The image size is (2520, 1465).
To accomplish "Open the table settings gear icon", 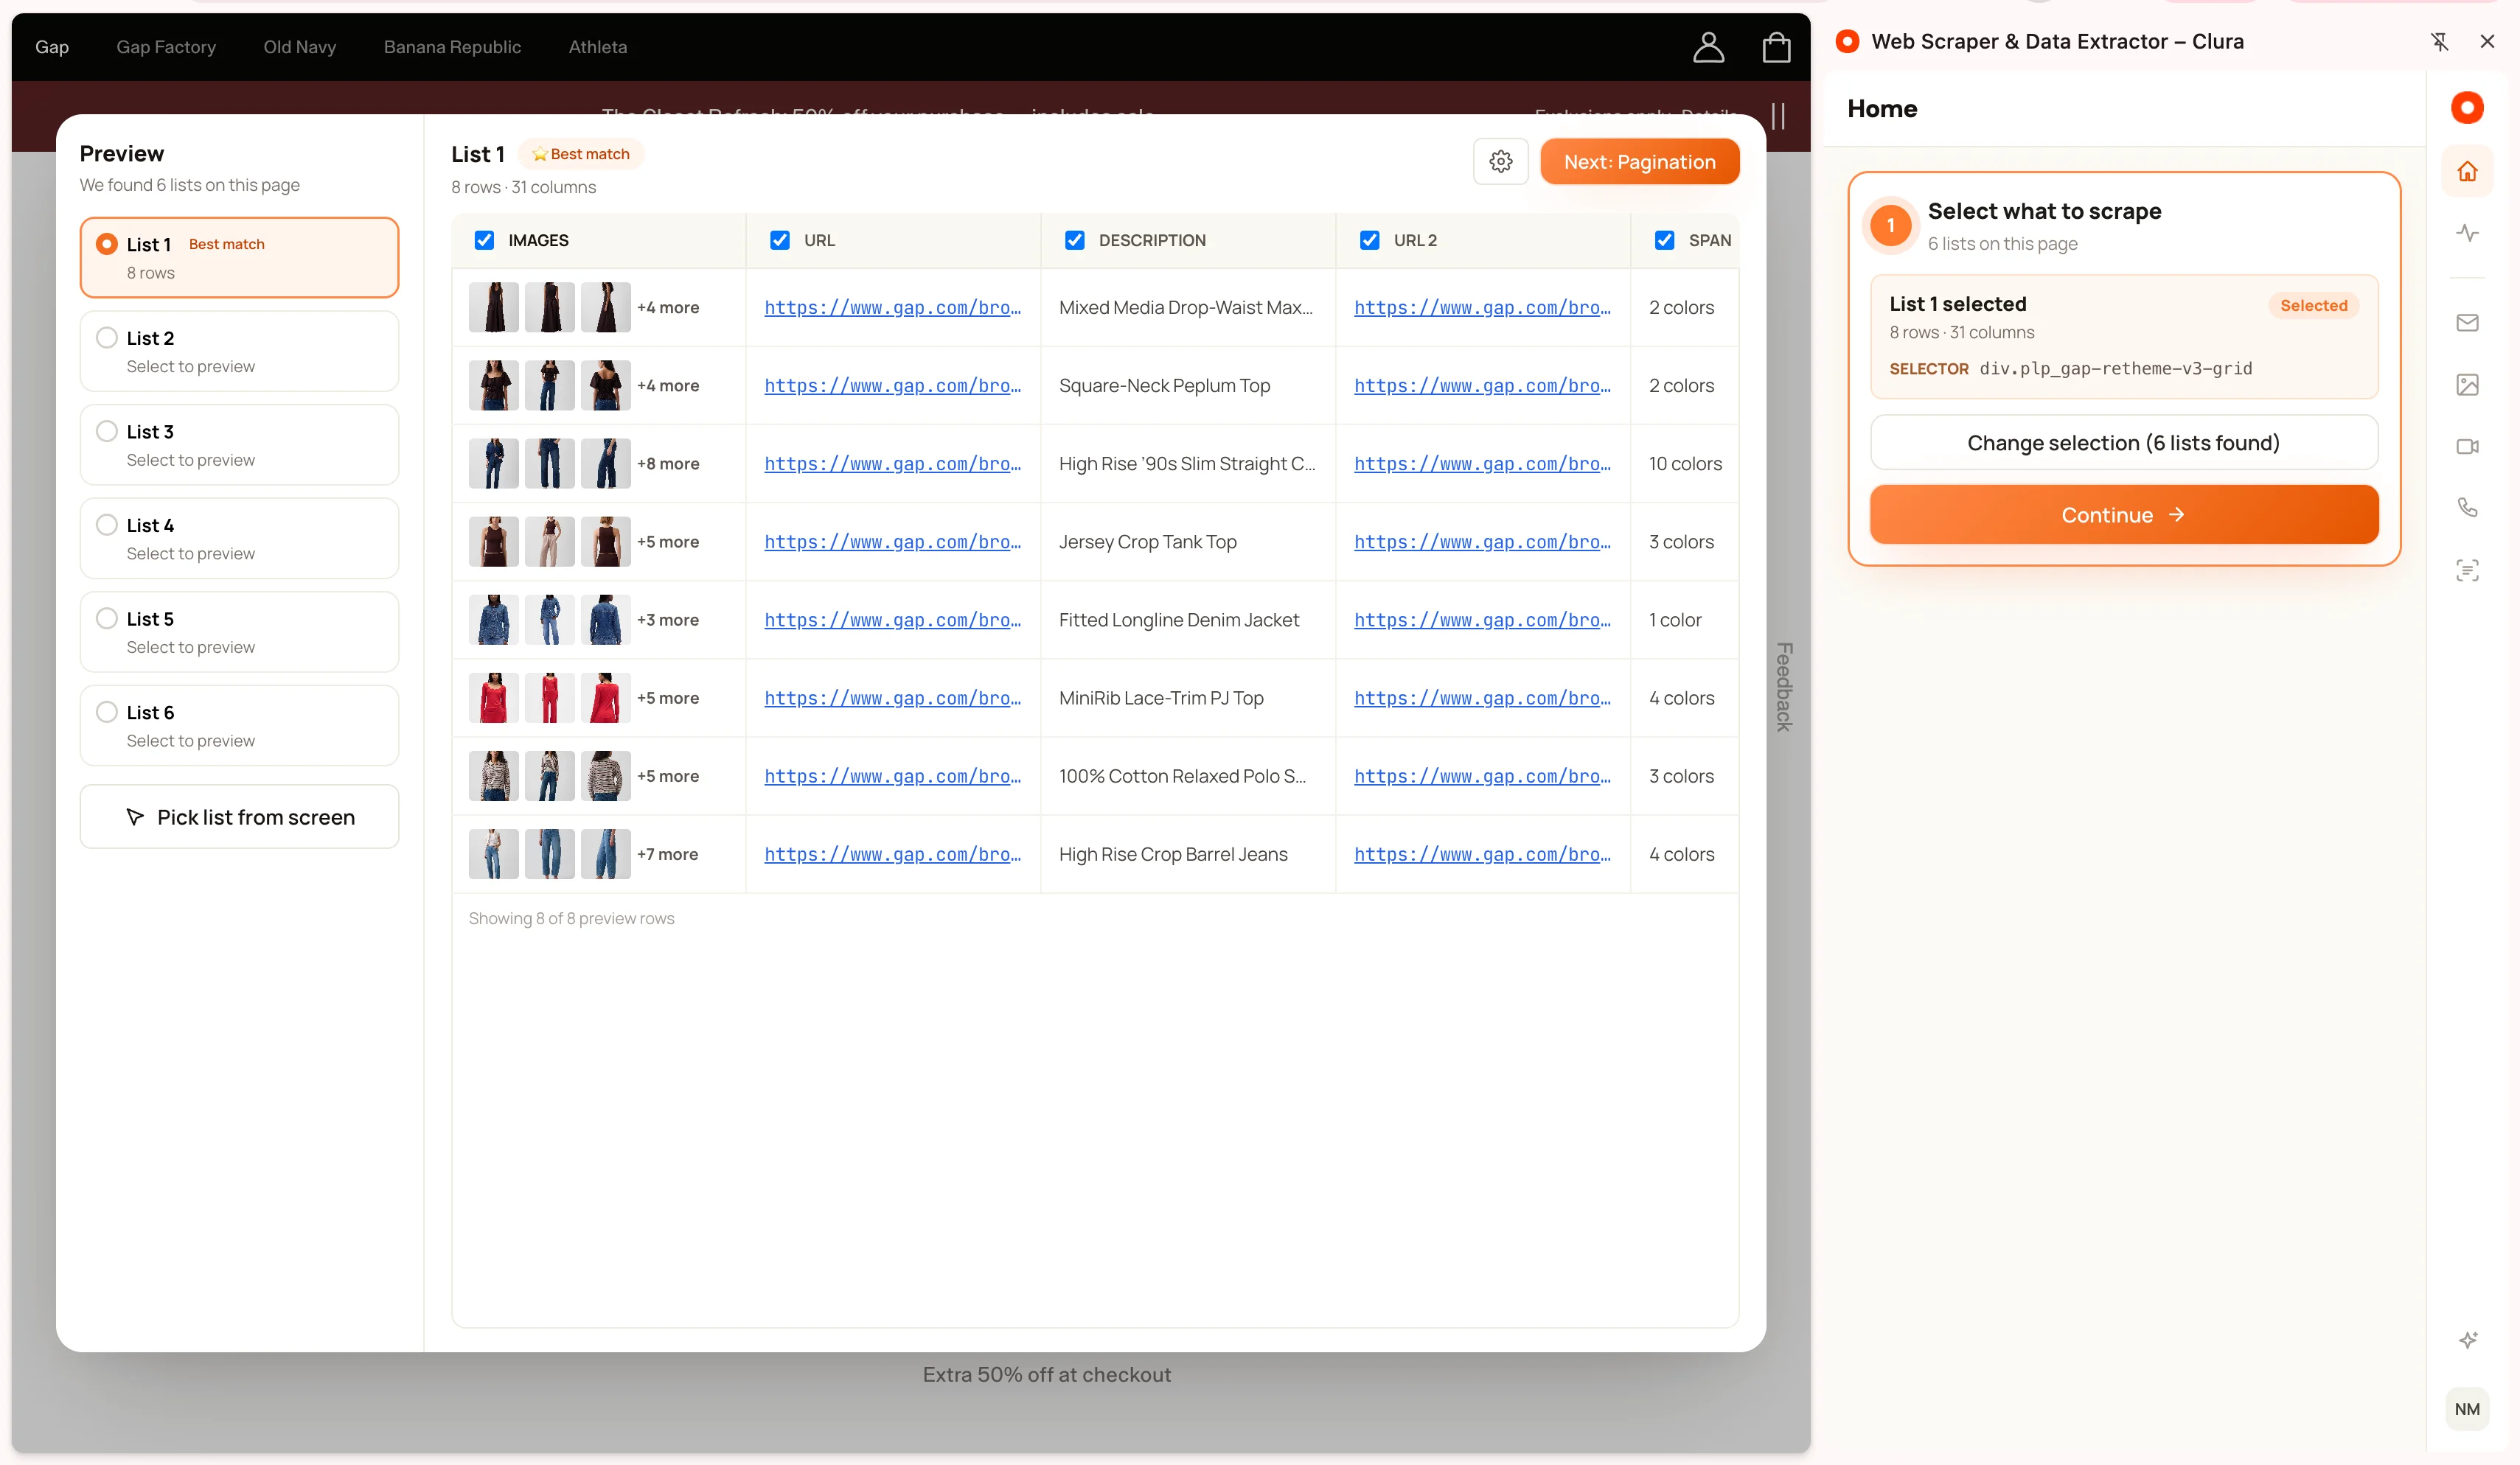I will 1500,162.
